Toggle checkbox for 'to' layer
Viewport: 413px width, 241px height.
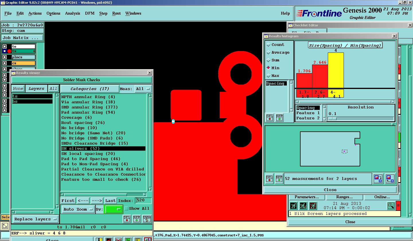(5, 46)
